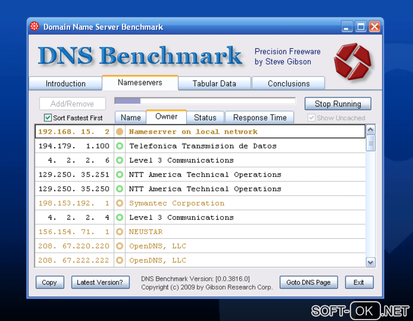The height and width of the screenshot is (321, 413).
Task: Click green status circle for 4.2.2.4
Action: pos(119,217)
